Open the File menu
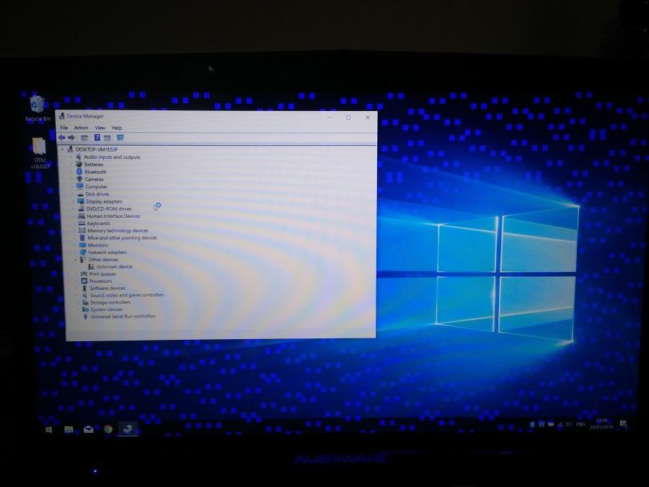The width and height of the screenshot is (649, 487). click(63, 128)
